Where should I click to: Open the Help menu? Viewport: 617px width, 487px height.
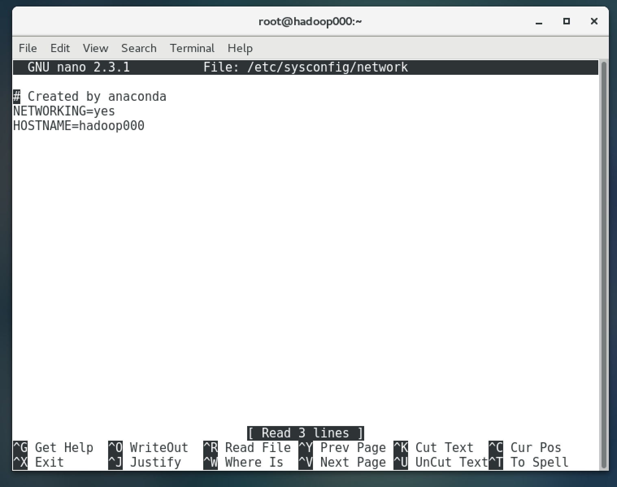240,48
